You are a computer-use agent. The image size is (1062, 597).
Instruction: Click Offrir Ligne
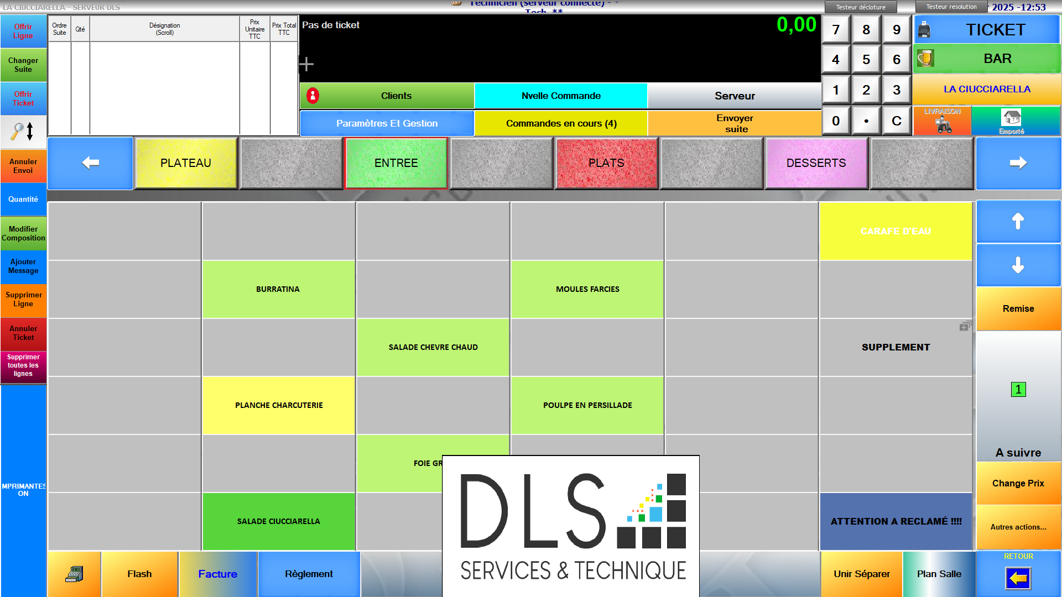pos(23,31)
